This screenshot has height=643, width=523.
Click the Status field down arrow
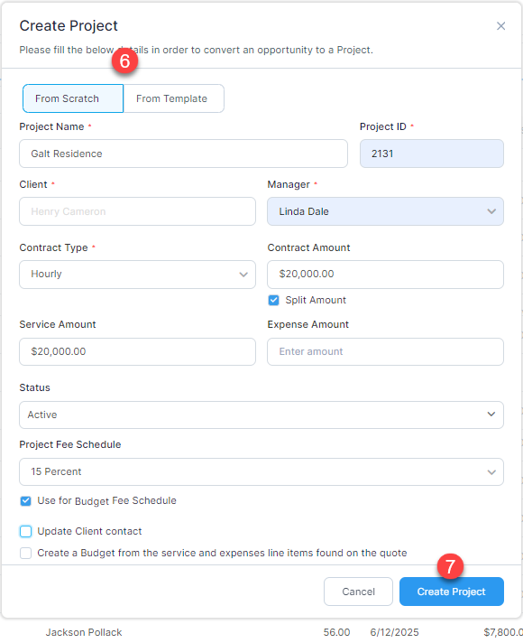pyautogui.click(x=491, y=415)
